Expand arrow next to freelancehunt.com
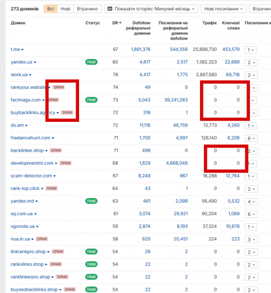This screenshot has height=293, width=271. (53, 138)
